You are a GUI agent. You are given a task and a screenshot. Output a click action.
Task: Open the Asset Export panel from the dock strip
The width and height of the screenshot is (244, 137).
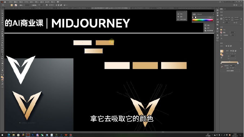tap(217, 38)
